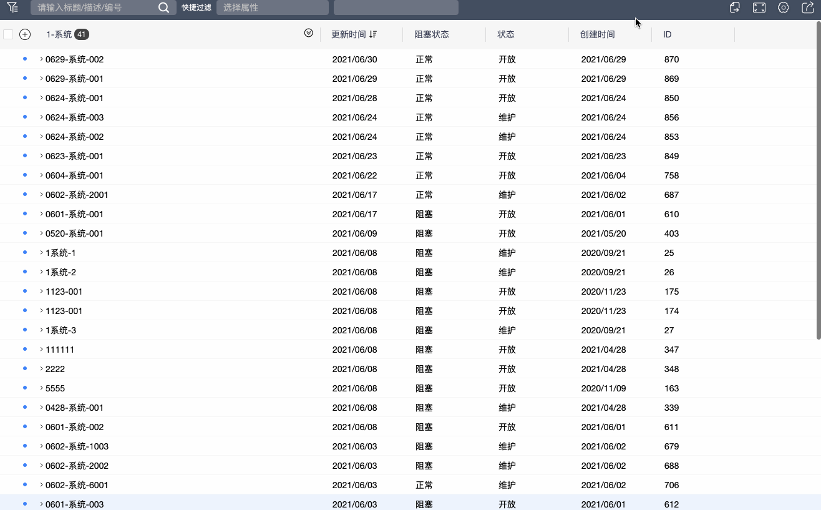Select the ID column header
The width and height of the screenshot is (821, 510).
click(x=667, y=34)
